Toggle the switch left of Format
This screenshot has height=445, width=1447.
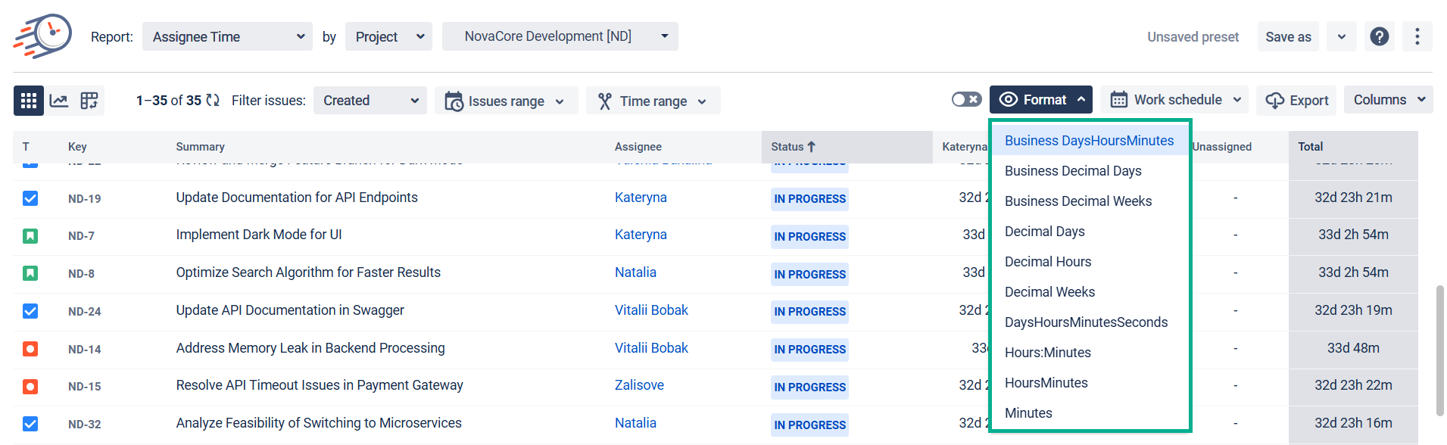966,100
